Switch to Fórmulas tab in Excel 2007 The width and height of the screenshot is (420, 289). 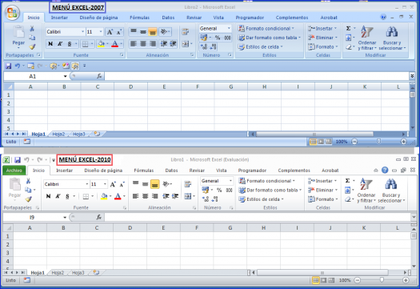139,18
